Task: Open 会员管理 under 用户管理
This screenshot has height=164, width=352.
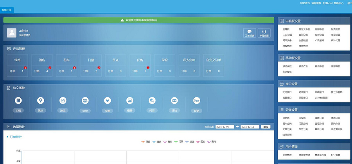Action: tap(287, 155)
